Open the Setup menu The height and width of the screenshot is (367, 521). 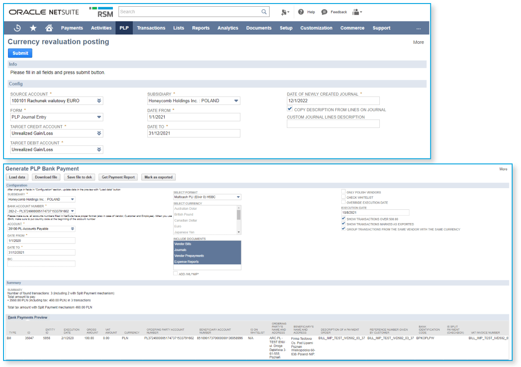point(286,28)
